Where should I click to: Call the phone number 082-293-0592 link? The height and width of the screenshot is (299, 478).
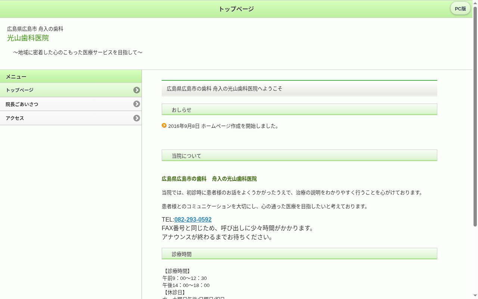tap(193, 219)
